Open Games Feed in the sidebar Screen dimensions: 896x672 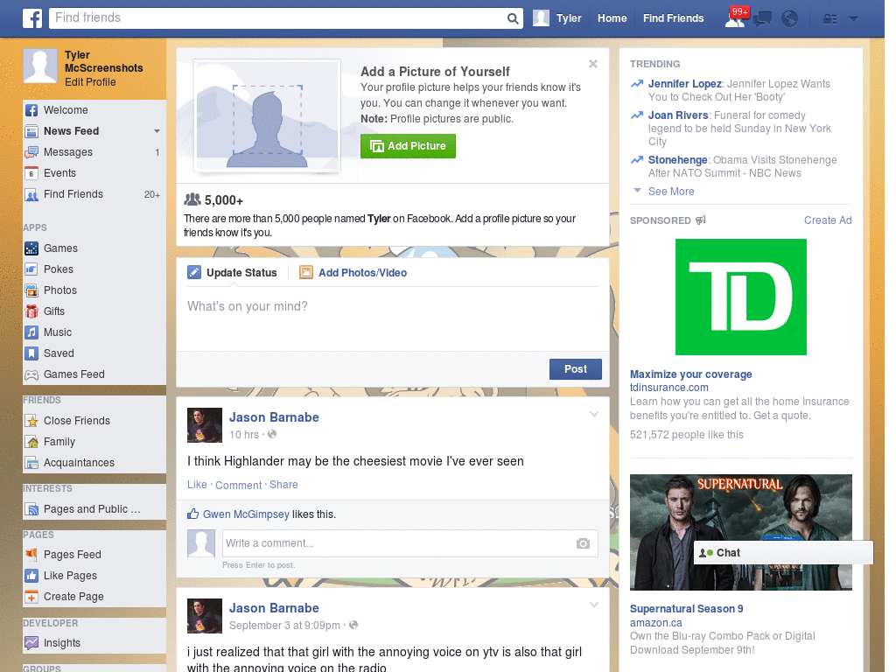click(x=94, y=374)
